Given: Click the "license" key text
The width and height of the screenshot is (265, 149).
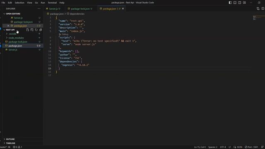Looking at the screenshot, I should pyautogui.click(x=65, y=58).
